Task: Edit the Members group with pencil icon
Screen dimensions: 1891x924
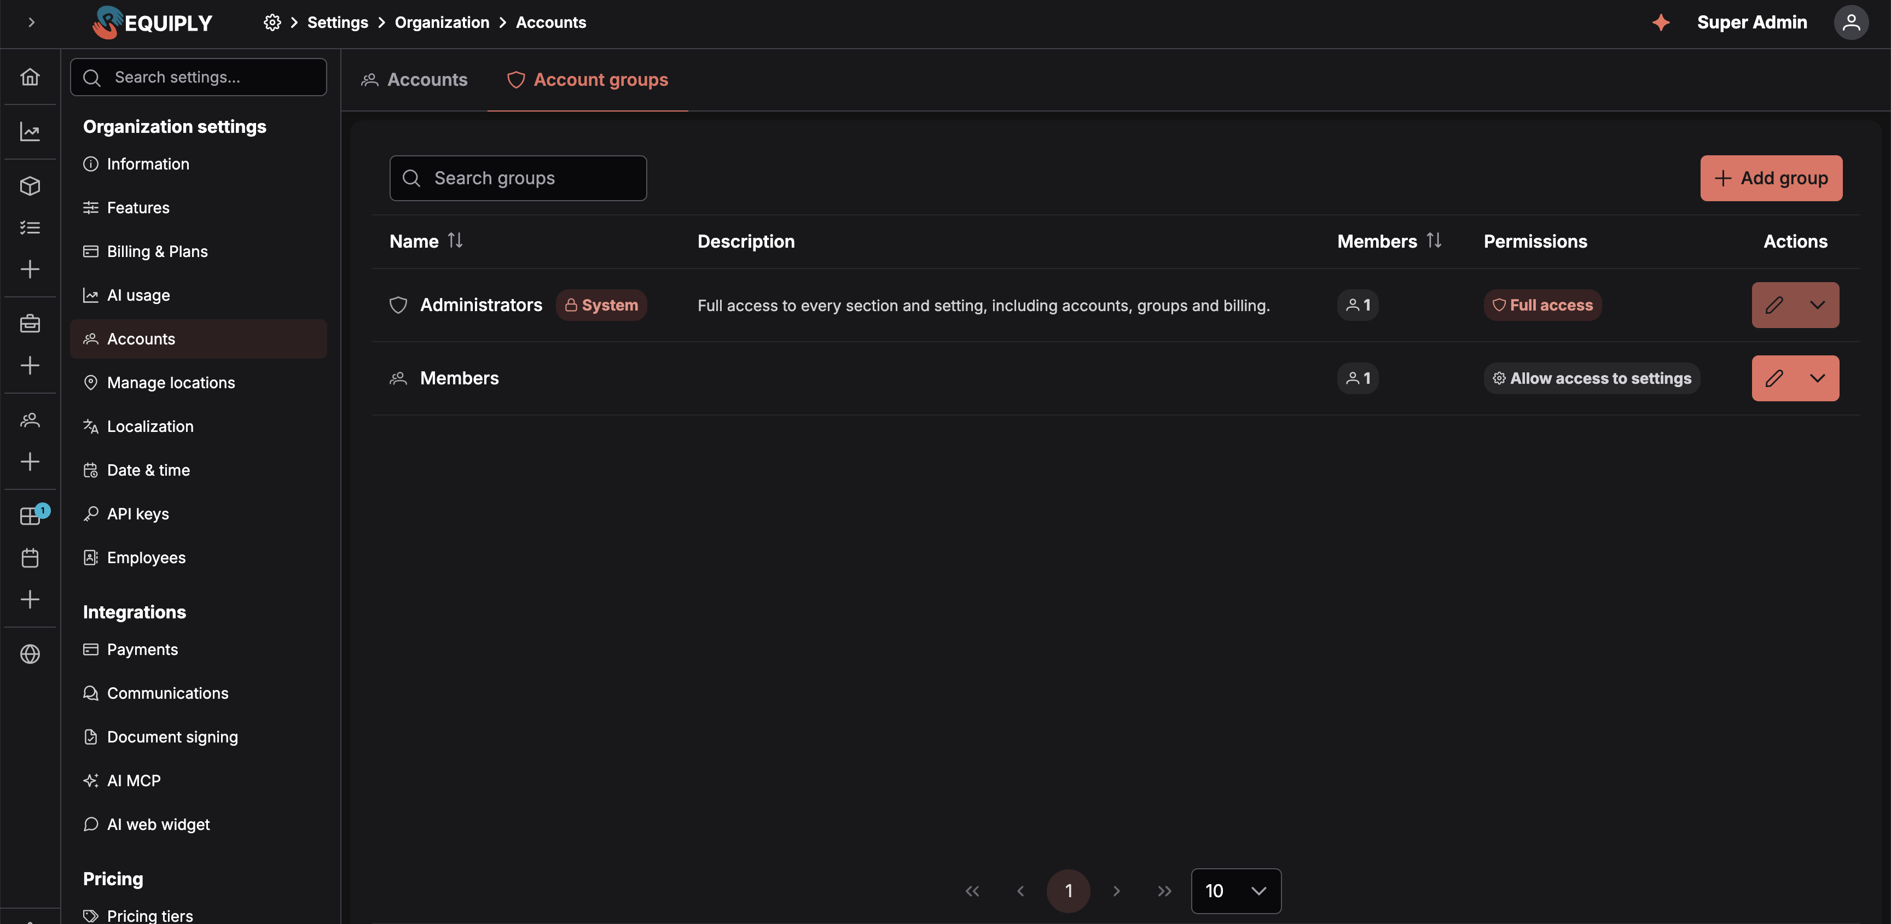Action: tap(1773, 378)
